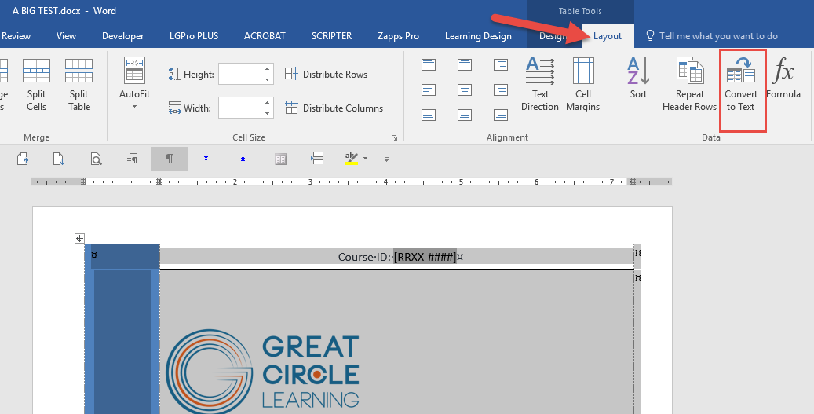Align cell text bottom center

(x=465, y=115)
